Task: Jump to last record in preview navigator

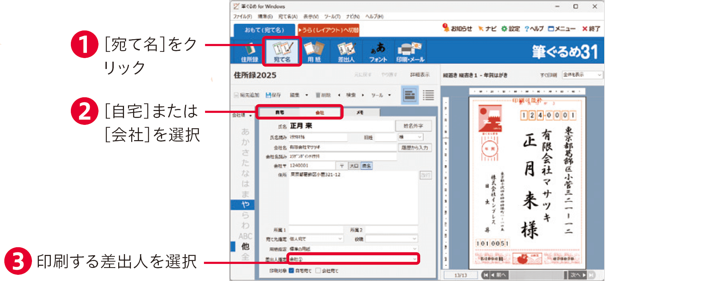Action: (x=591, y=275)
